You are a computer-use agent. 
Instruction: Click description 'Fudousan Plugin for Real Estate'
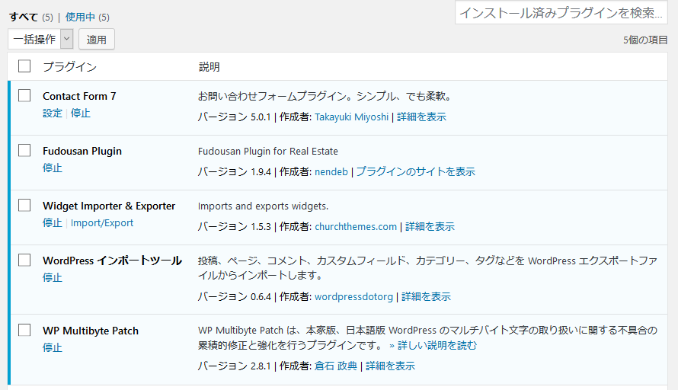pos(268,152)
